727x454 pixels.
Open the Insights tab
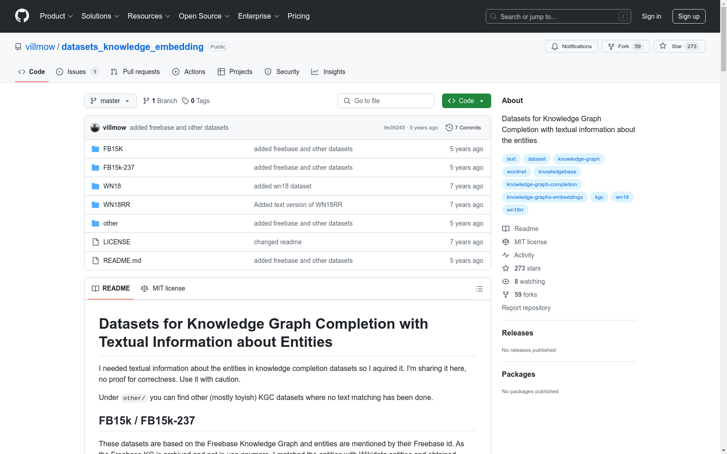pyautogui.click(x=329, y=72)
